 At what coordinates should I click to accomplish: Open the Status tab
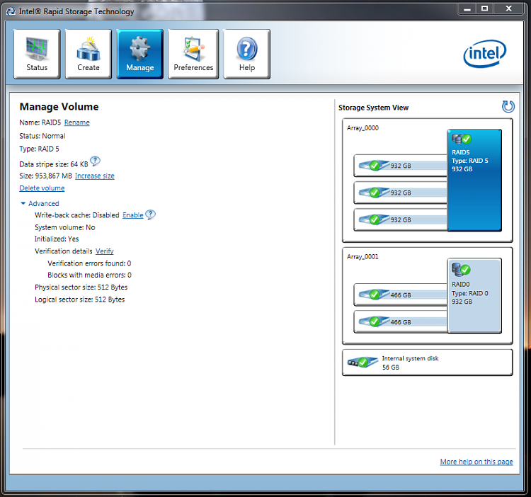tap(37, 54)
